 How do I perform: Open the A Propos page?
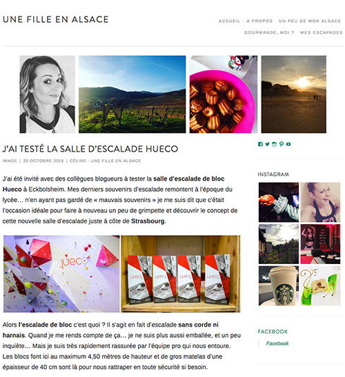(259, 21)
